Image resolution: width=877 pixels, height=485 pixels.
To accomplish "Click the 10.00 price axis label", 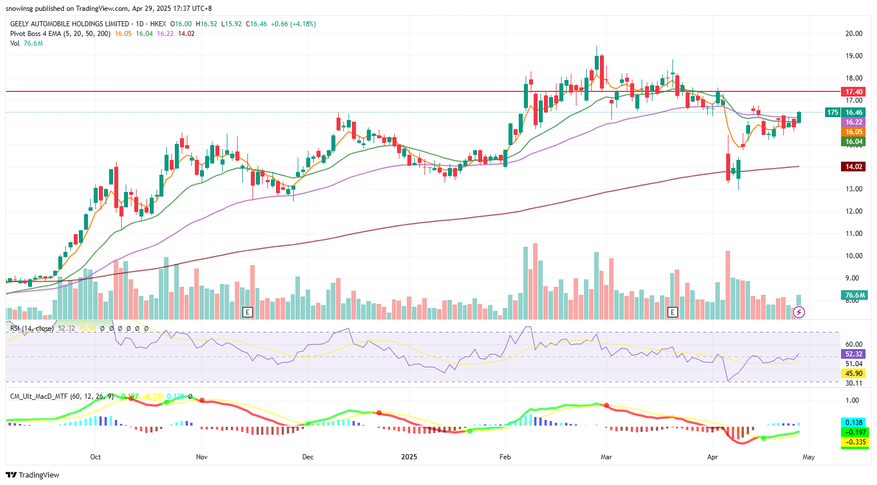I will pos(854,256).
